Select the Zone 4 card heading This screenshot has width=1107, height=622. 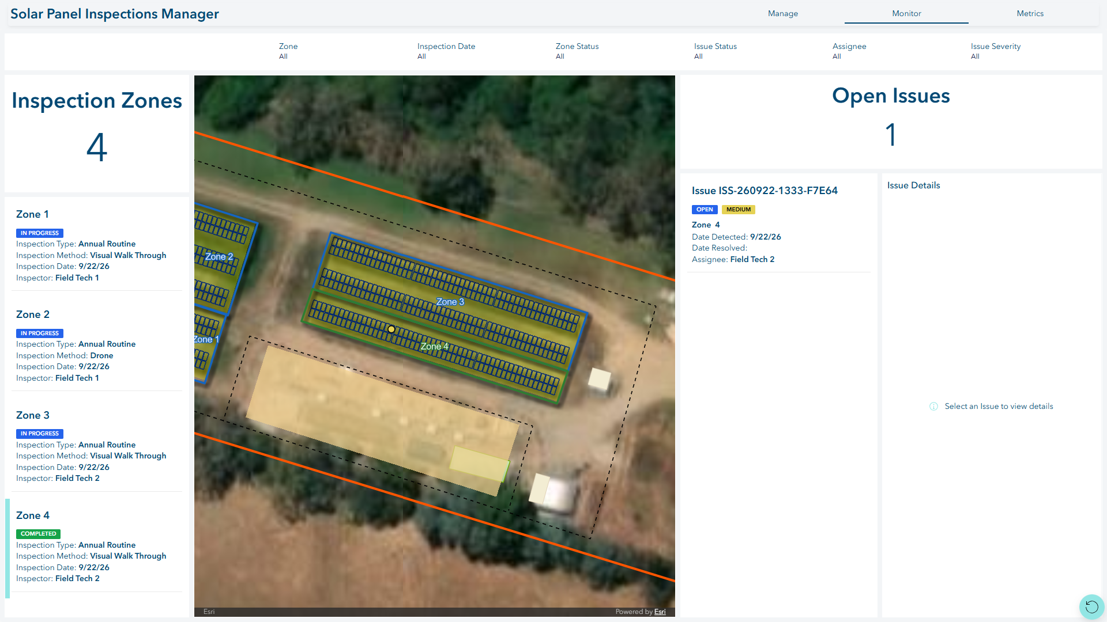tap(33, 515)
